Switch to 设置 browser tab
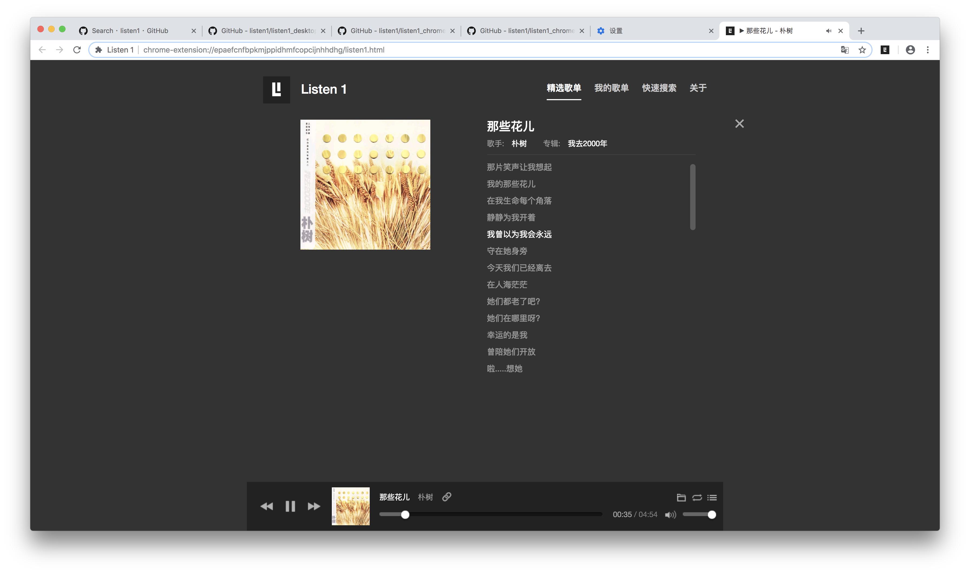 coord(655,31)
